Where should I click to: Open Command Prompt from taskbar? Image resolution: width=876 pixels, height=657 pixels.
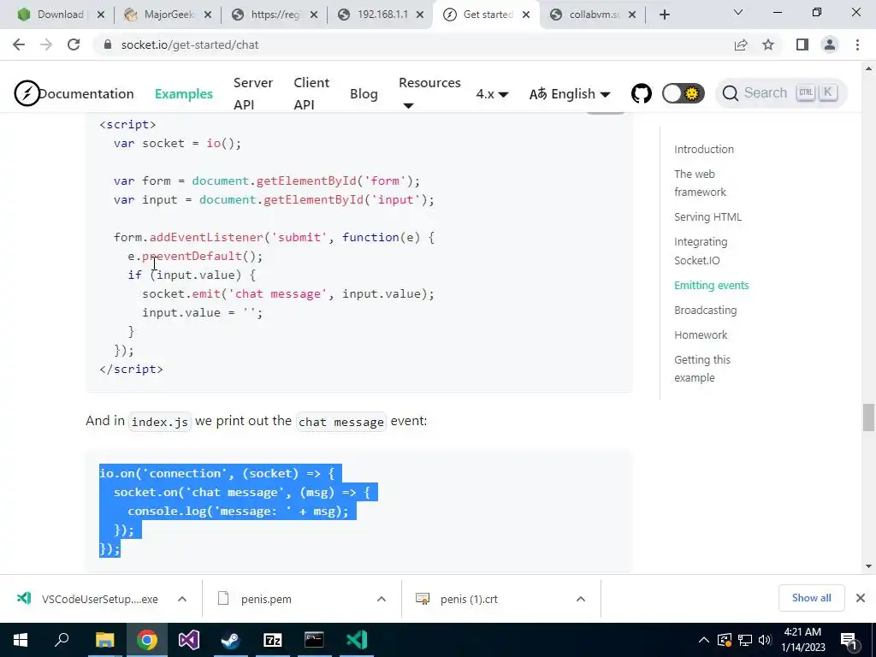click(314, 640)
